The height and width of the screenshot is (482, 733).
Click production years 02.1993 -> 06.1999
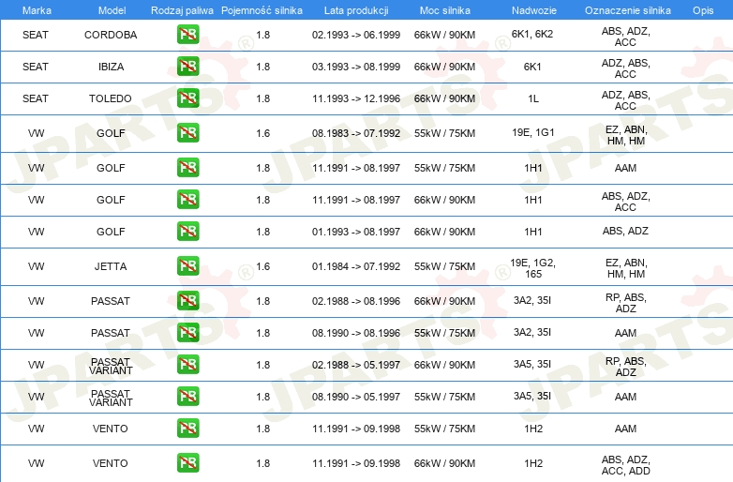(356, 35)
